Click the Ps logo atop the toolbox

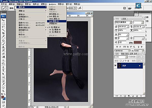click(x=4, y=16)
